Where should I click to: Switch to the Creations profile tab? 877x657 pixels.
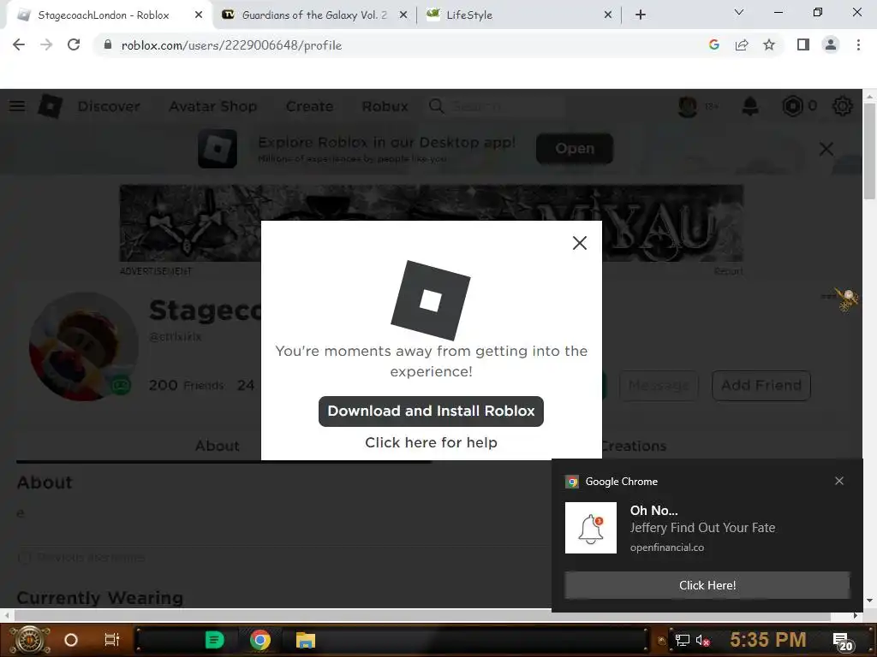coord(633,446)
